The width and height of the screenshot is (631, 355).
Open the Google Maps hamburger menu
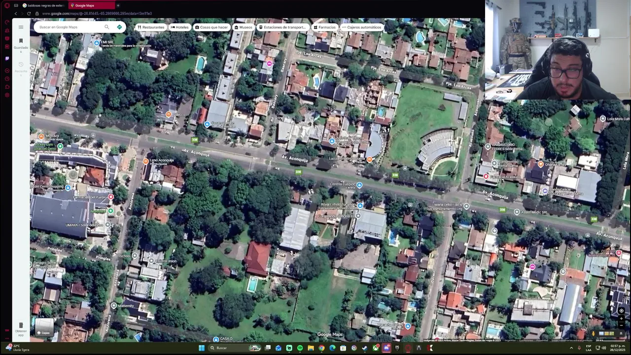point(21,27)
